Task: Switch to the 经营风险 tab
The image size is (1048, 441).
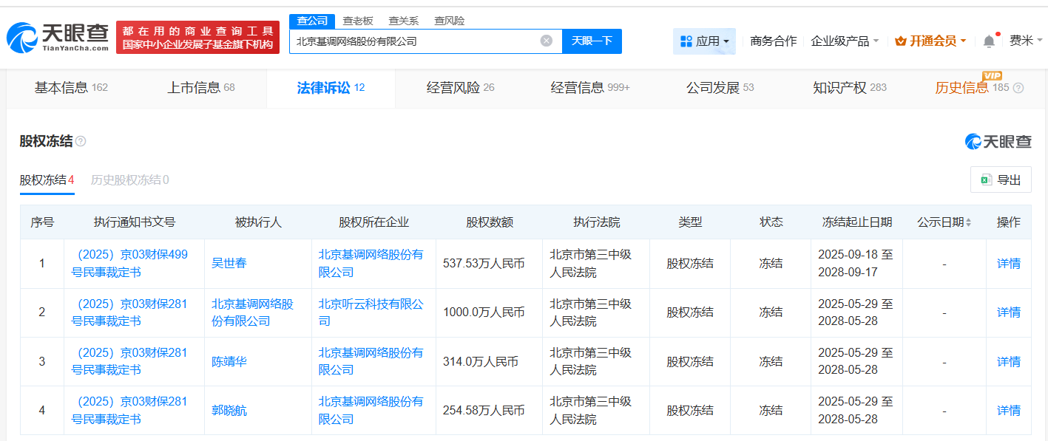Action: click(460, 88)
